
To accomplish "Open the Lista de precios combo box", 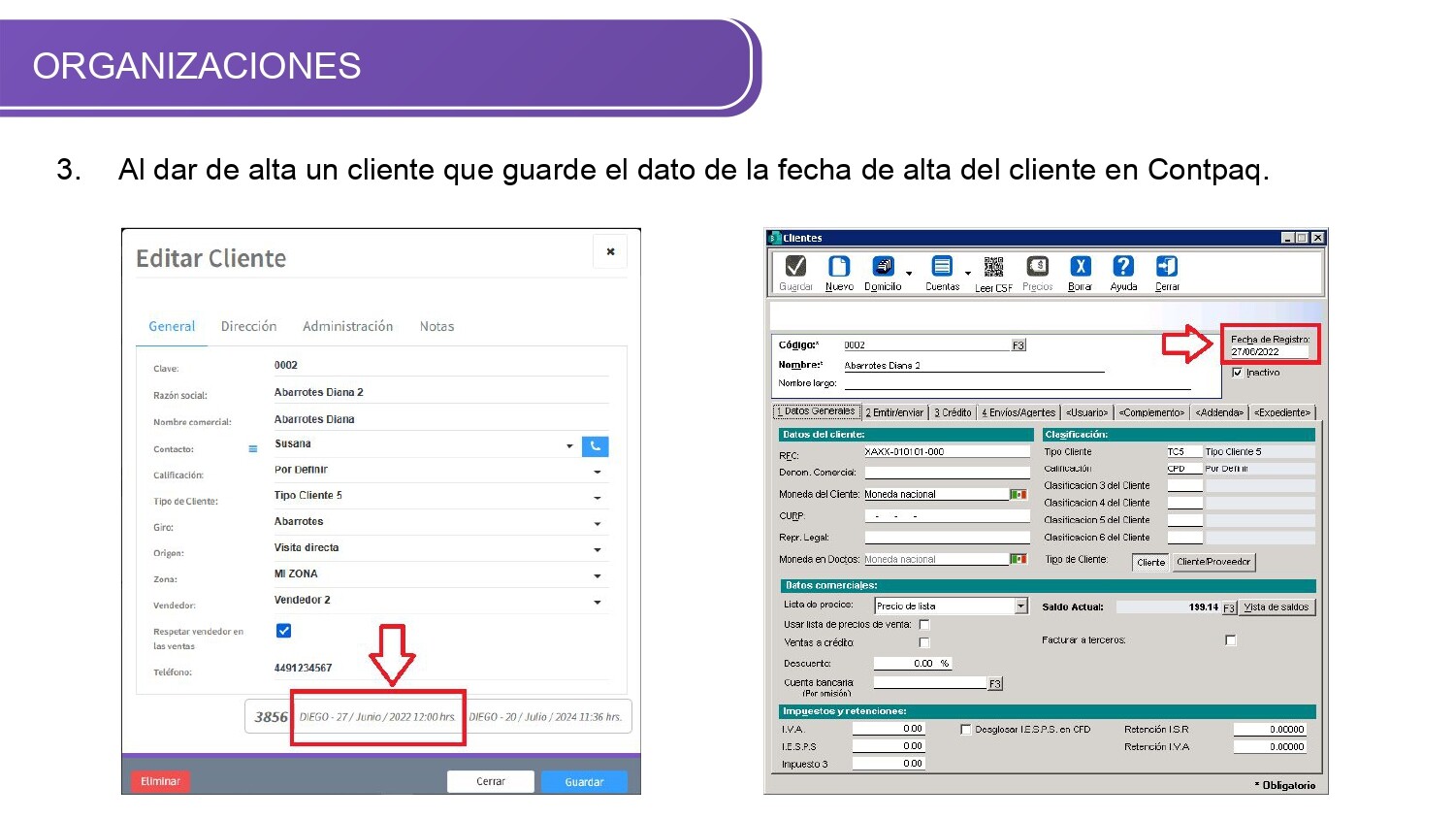I will [1020, 606].
